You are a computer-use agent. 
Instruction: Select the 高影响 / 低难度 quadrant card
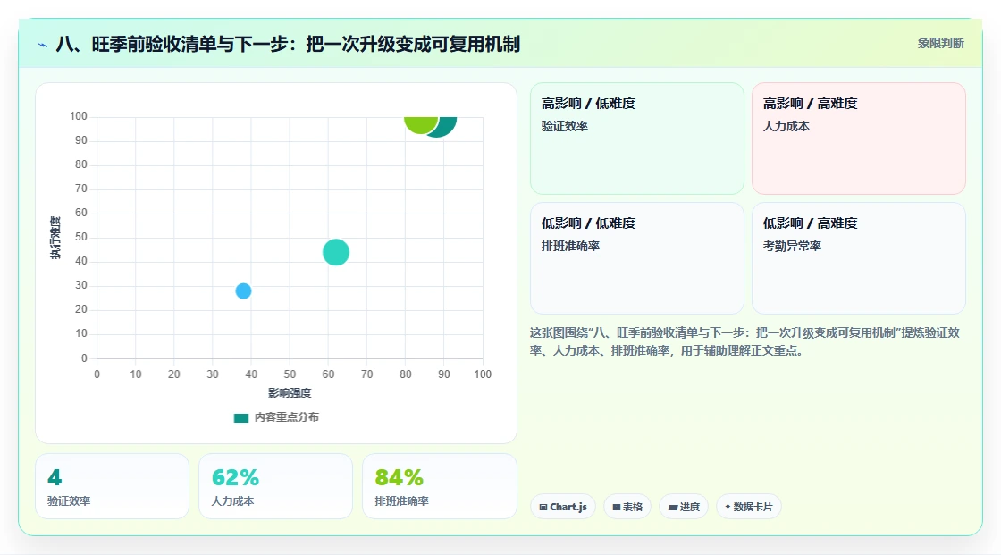click(x=637, y=139)
